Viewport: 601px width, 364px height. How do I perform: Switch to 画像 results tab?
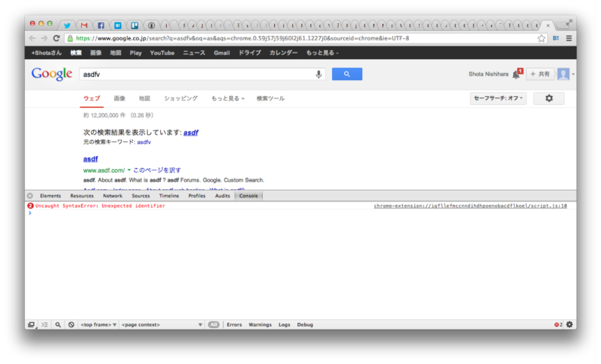pos(119,98)
